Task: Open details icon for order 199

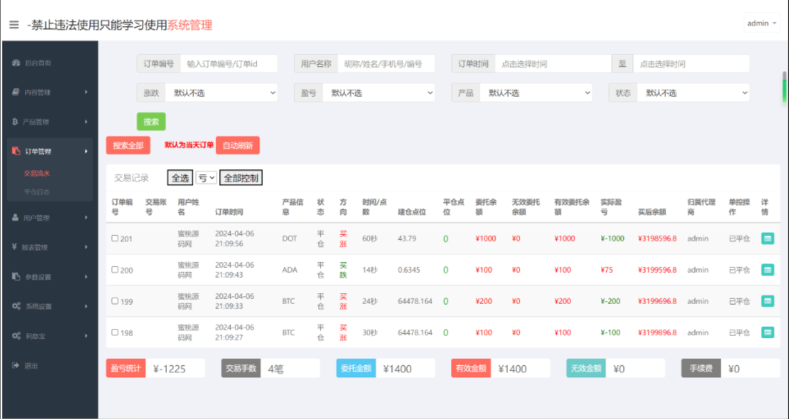Action: [x=767, y=301]
